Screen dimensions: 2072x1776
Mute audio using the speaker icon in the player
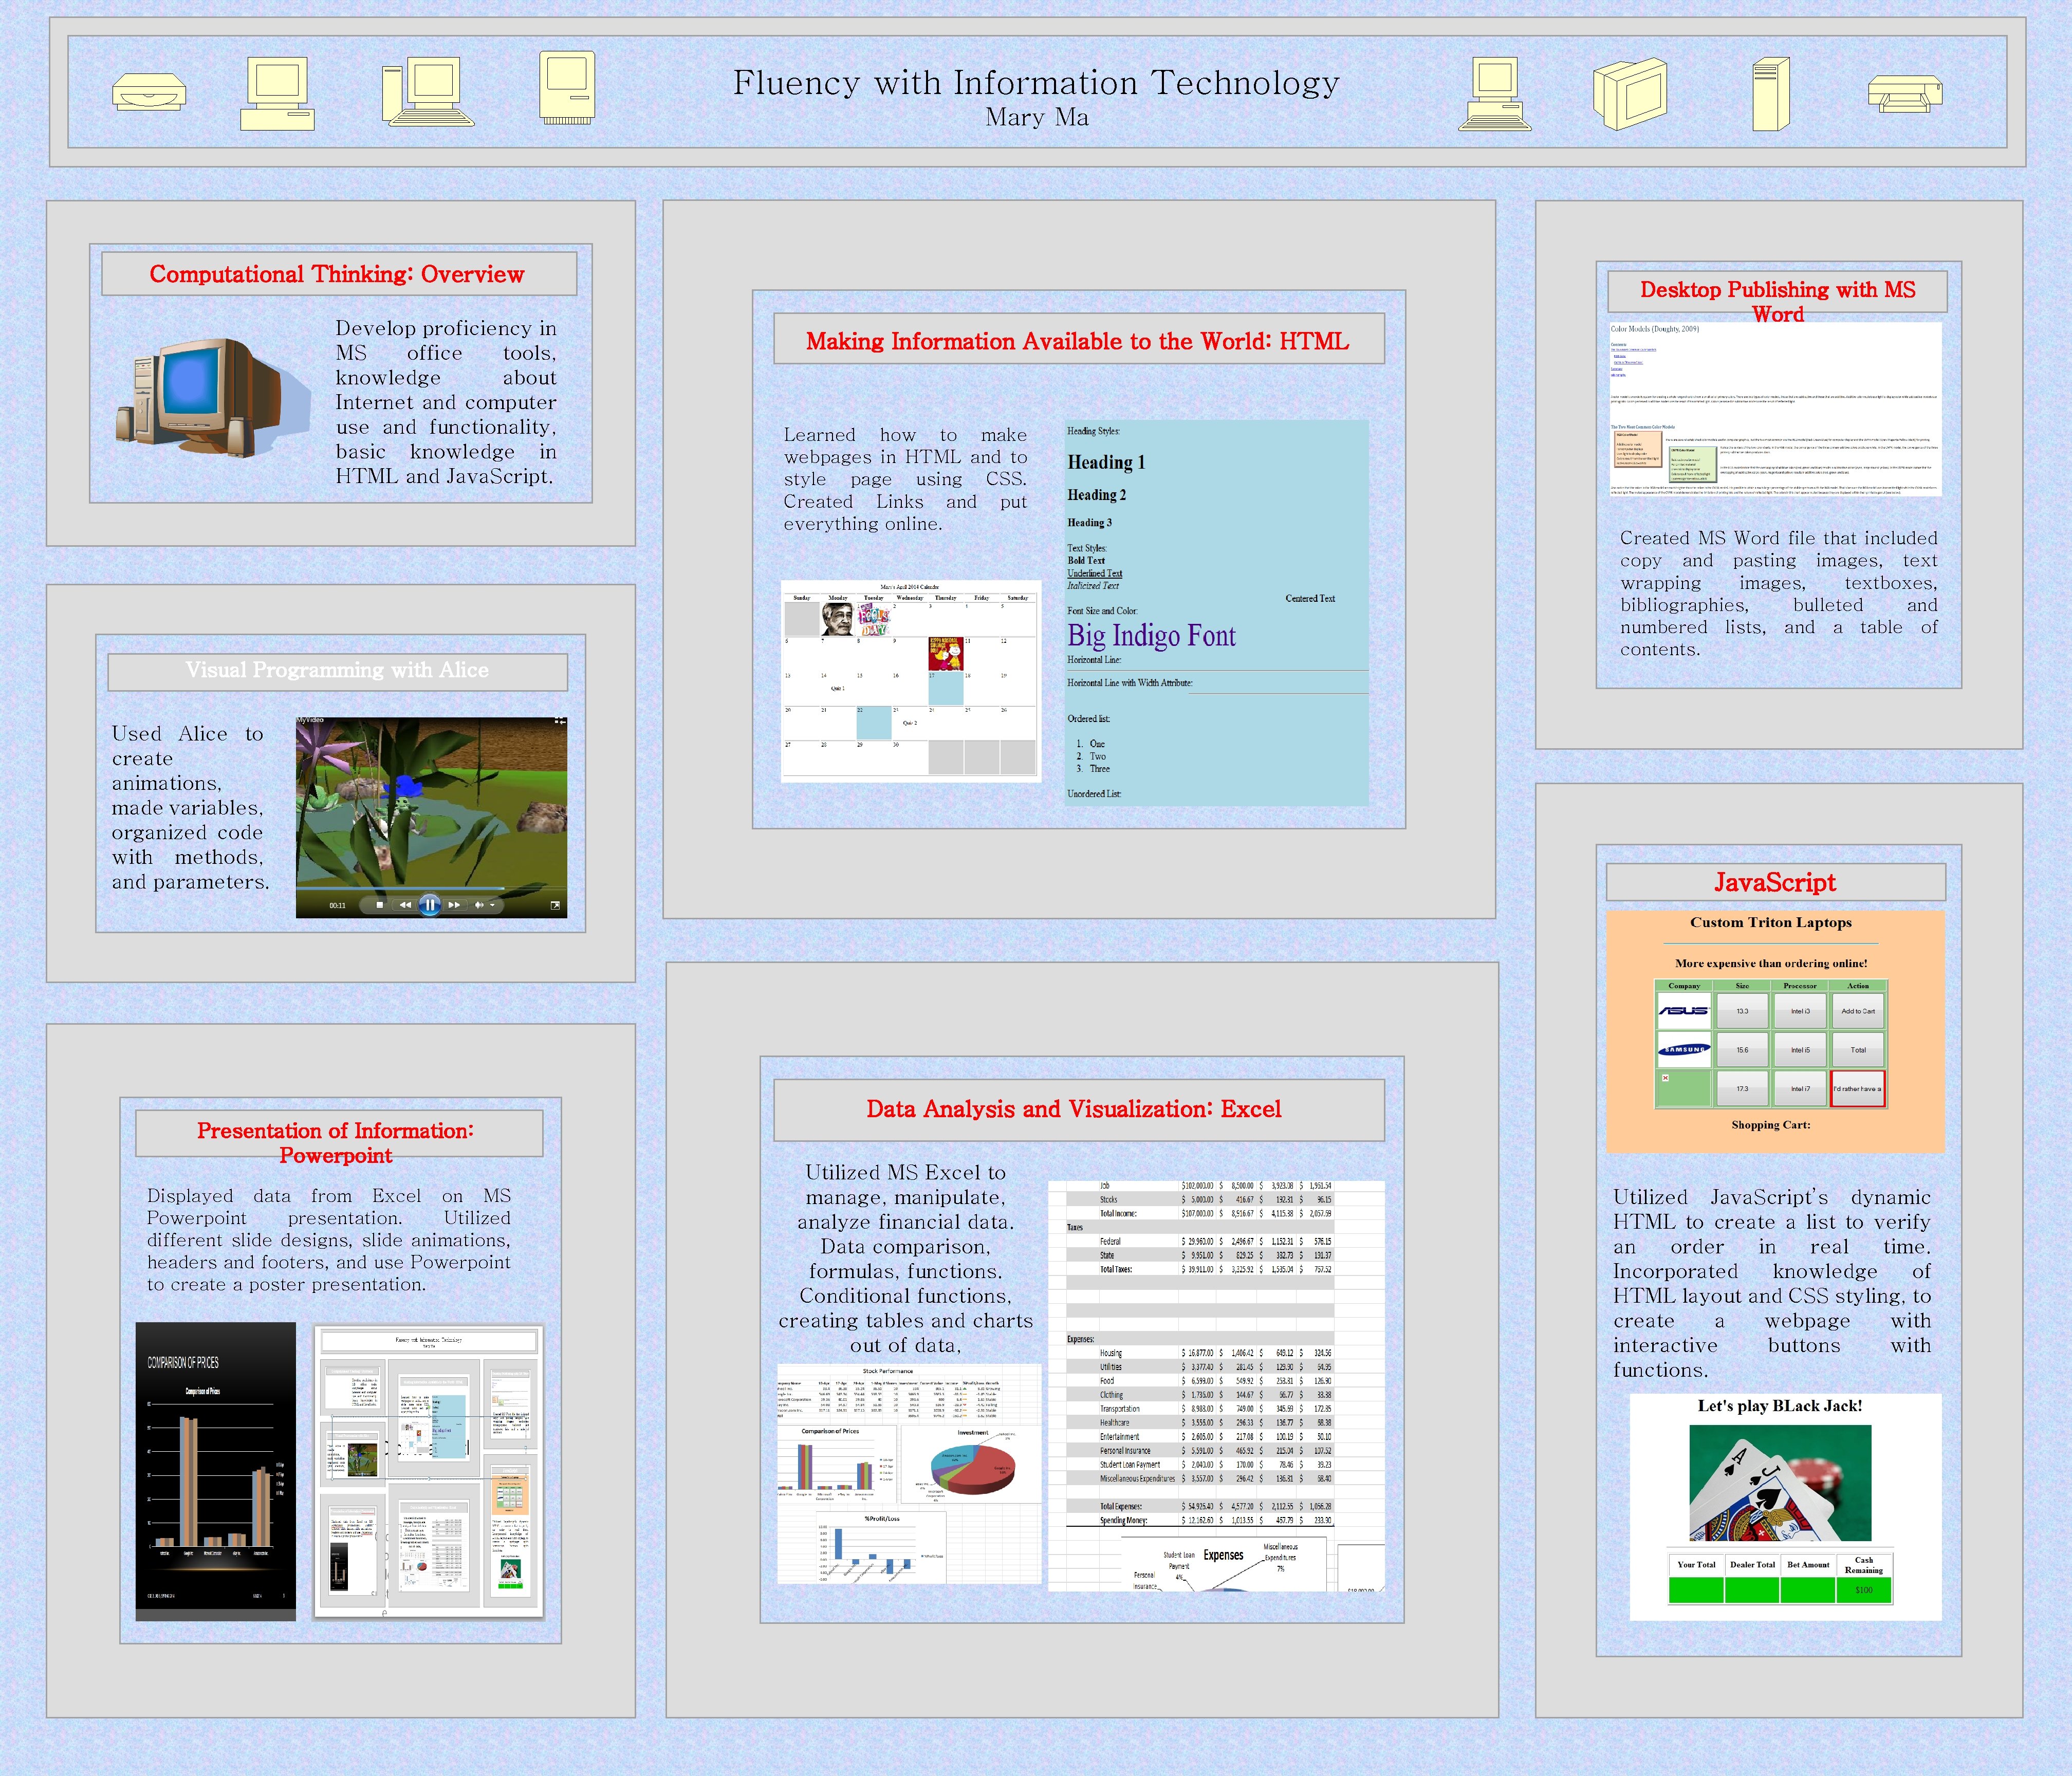pos(480,905)
